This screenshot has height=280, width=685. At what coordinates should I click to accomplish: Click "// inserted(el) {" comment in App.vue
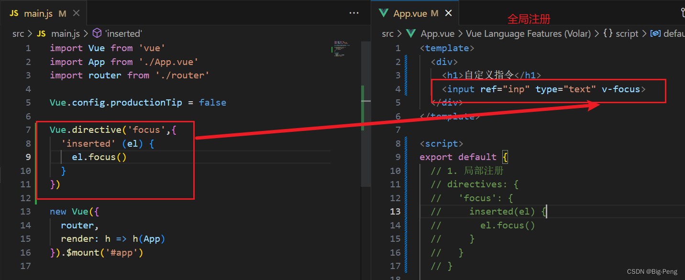[x=488, y=211]
